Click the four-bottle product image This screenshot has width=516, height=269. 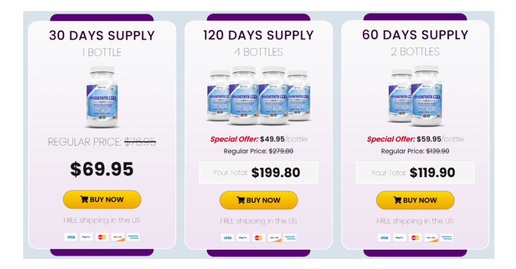(259, 95)
